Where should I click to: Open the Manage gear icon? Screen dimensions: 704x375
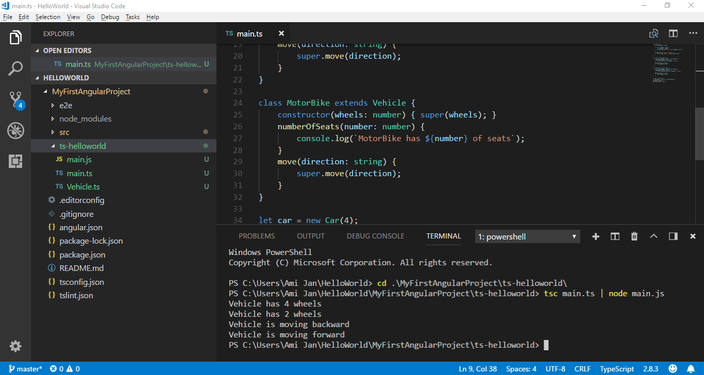(15, 346)
